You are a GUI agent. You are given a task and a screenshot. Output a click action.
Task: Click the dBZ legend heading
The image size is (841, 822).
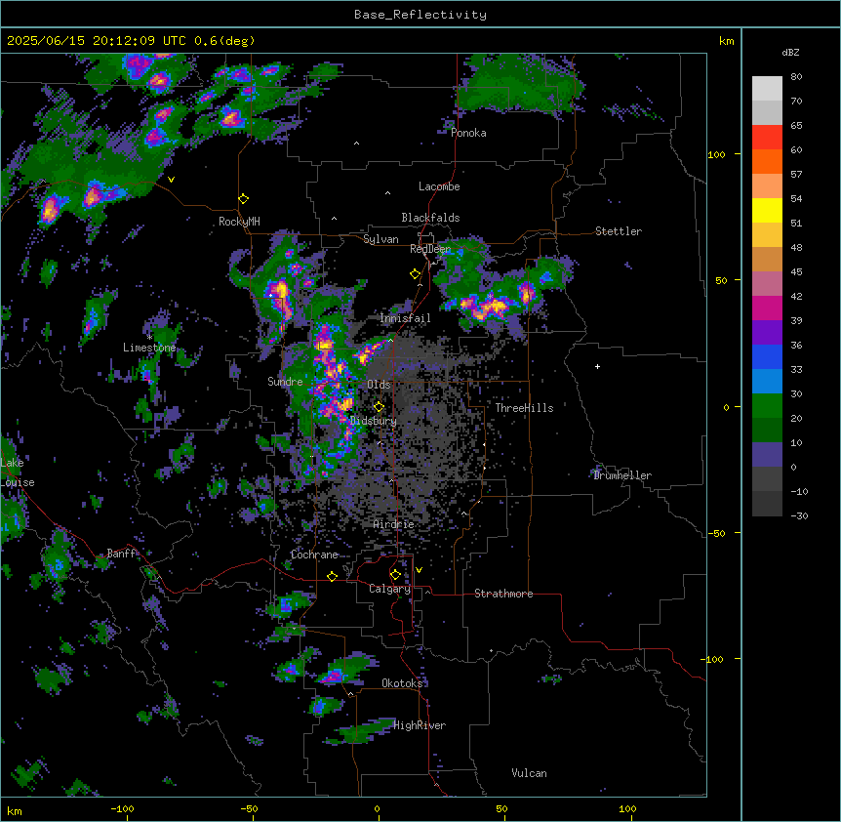pos(790,52)
